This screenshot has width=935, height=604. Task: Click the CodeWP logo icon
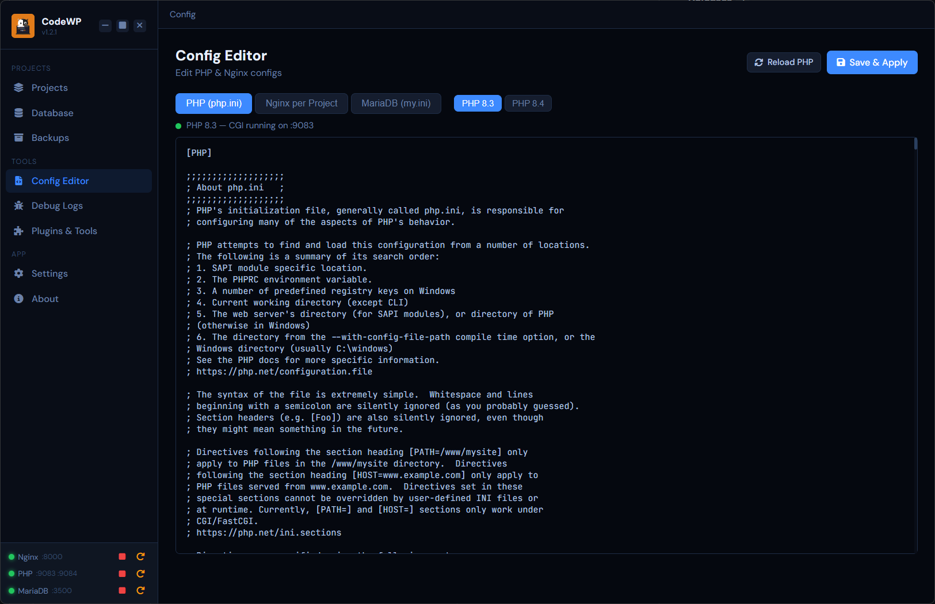[23, 26]
